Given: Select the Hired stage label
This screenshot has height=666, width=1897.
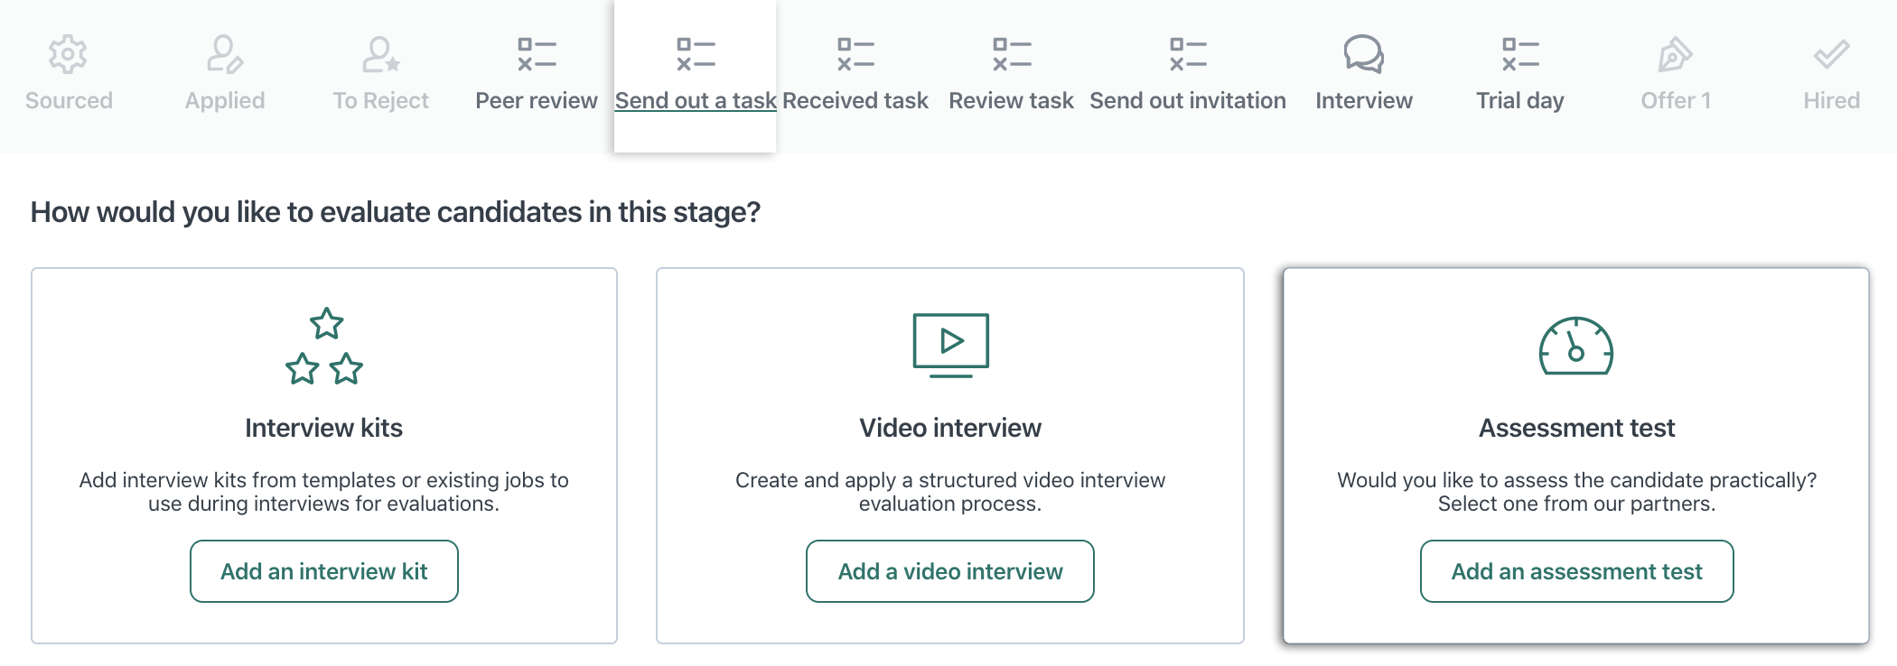Looking at the screenshot, I should click(x=1832, y=100).
